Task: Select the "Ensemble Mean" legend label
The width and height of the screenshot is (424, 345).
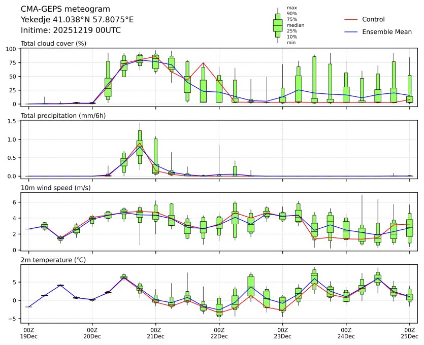Action: (x=386, y=32)
